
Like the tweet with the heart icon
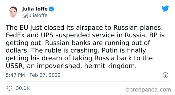[9, 88]
